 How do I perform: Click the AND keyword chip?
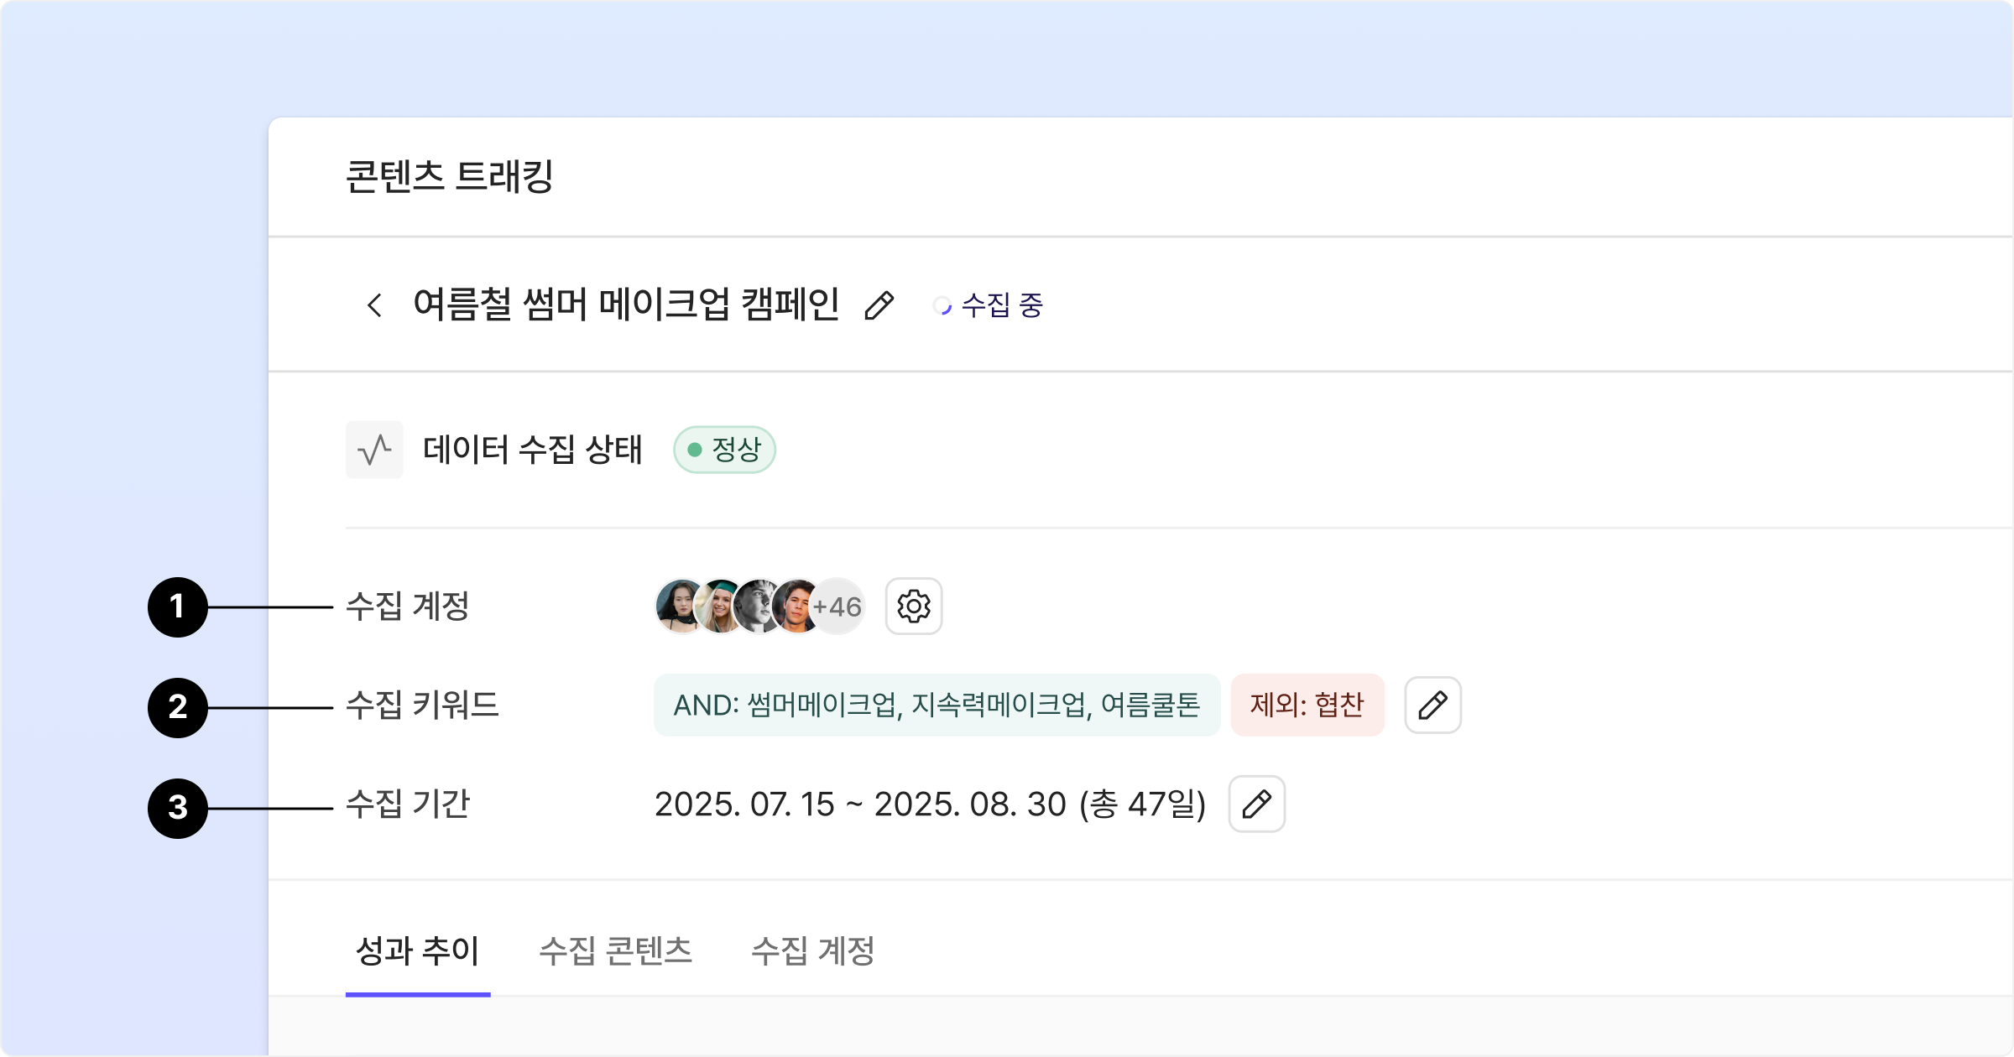pos(937,706)
